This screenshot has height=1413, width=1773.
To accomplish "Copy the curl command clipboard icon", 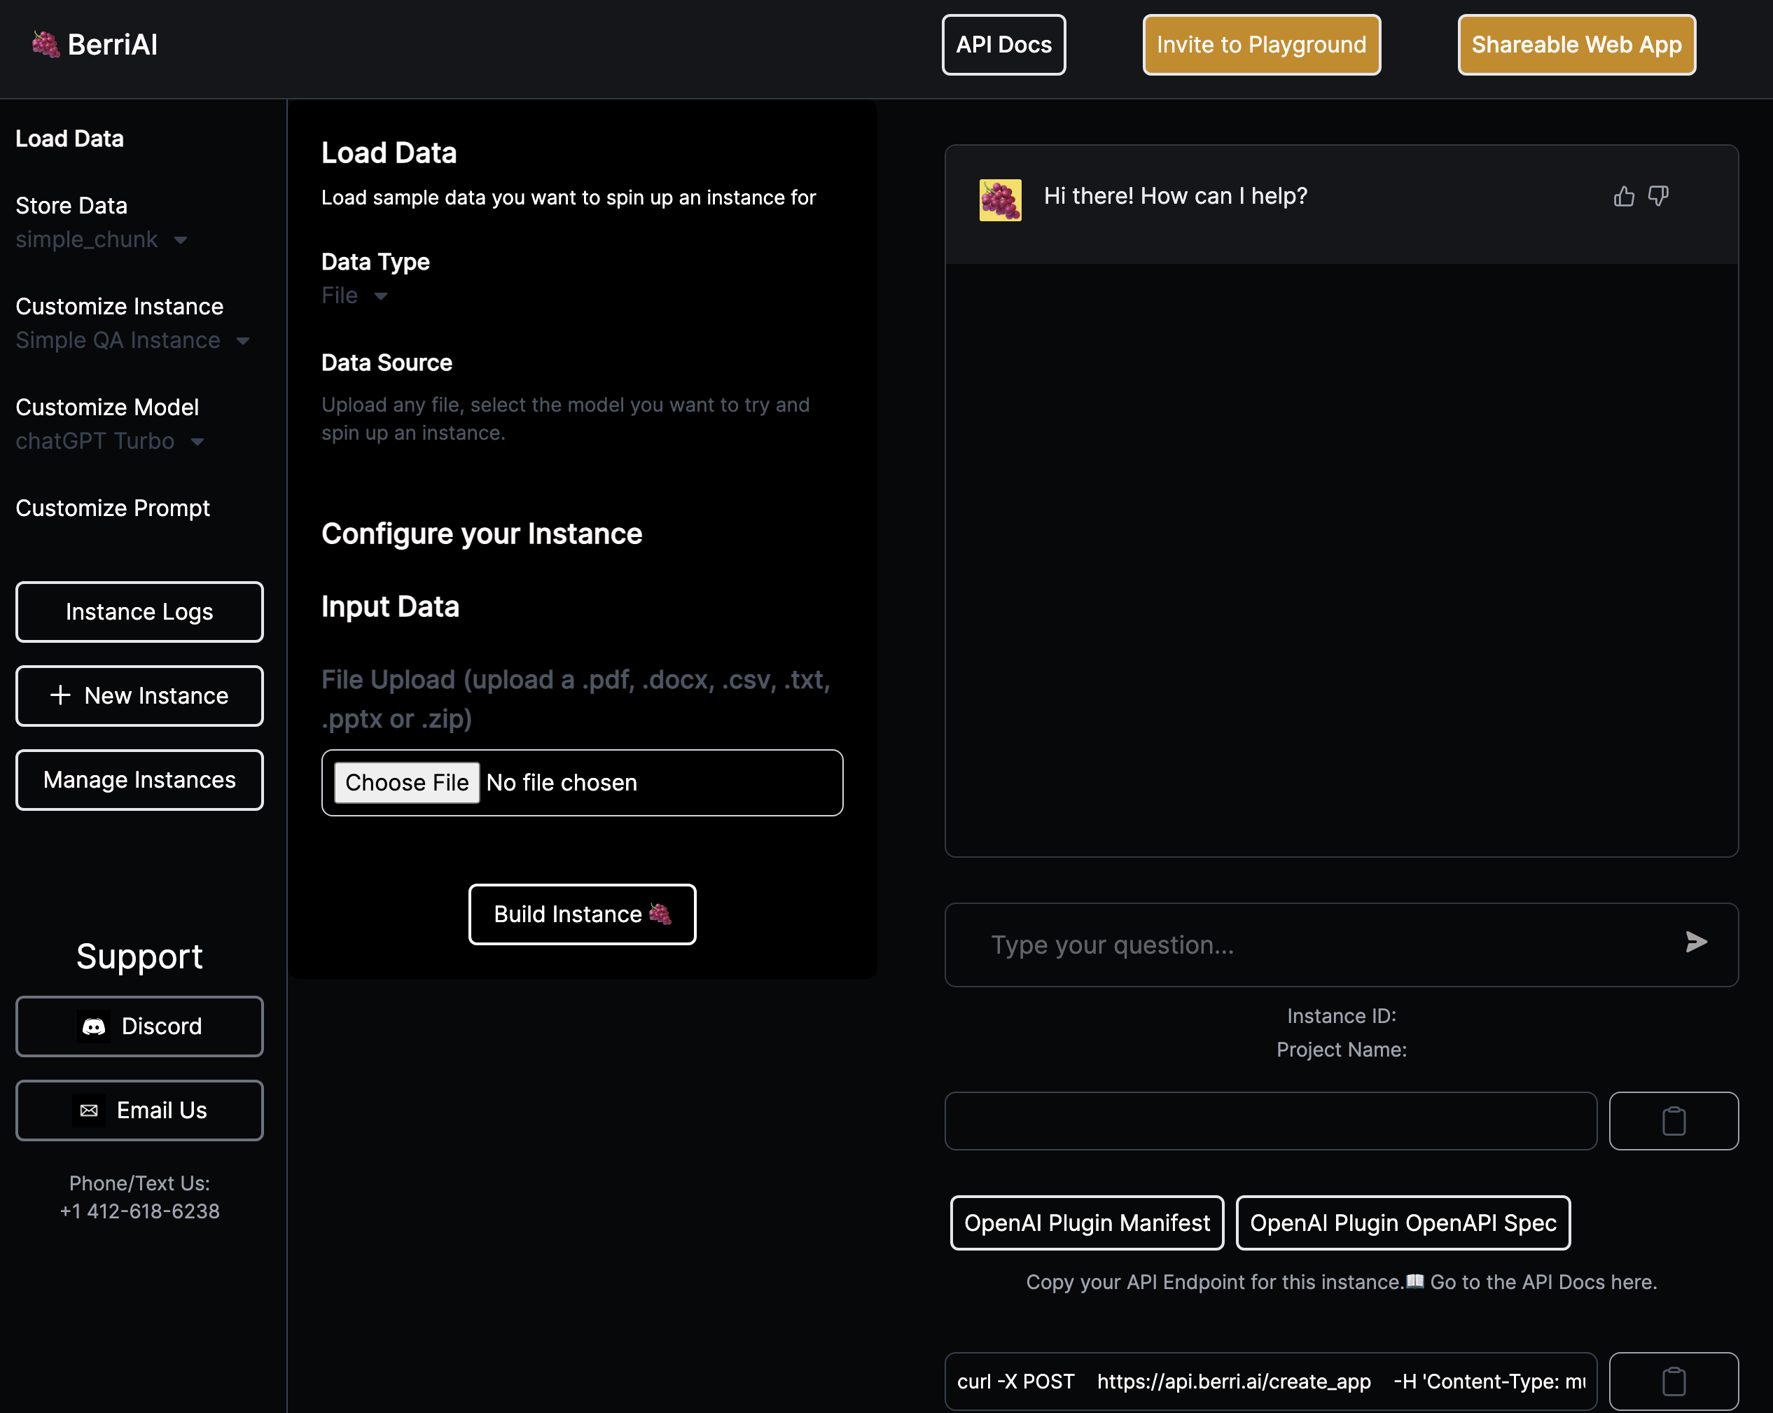I will 1674,1381.
